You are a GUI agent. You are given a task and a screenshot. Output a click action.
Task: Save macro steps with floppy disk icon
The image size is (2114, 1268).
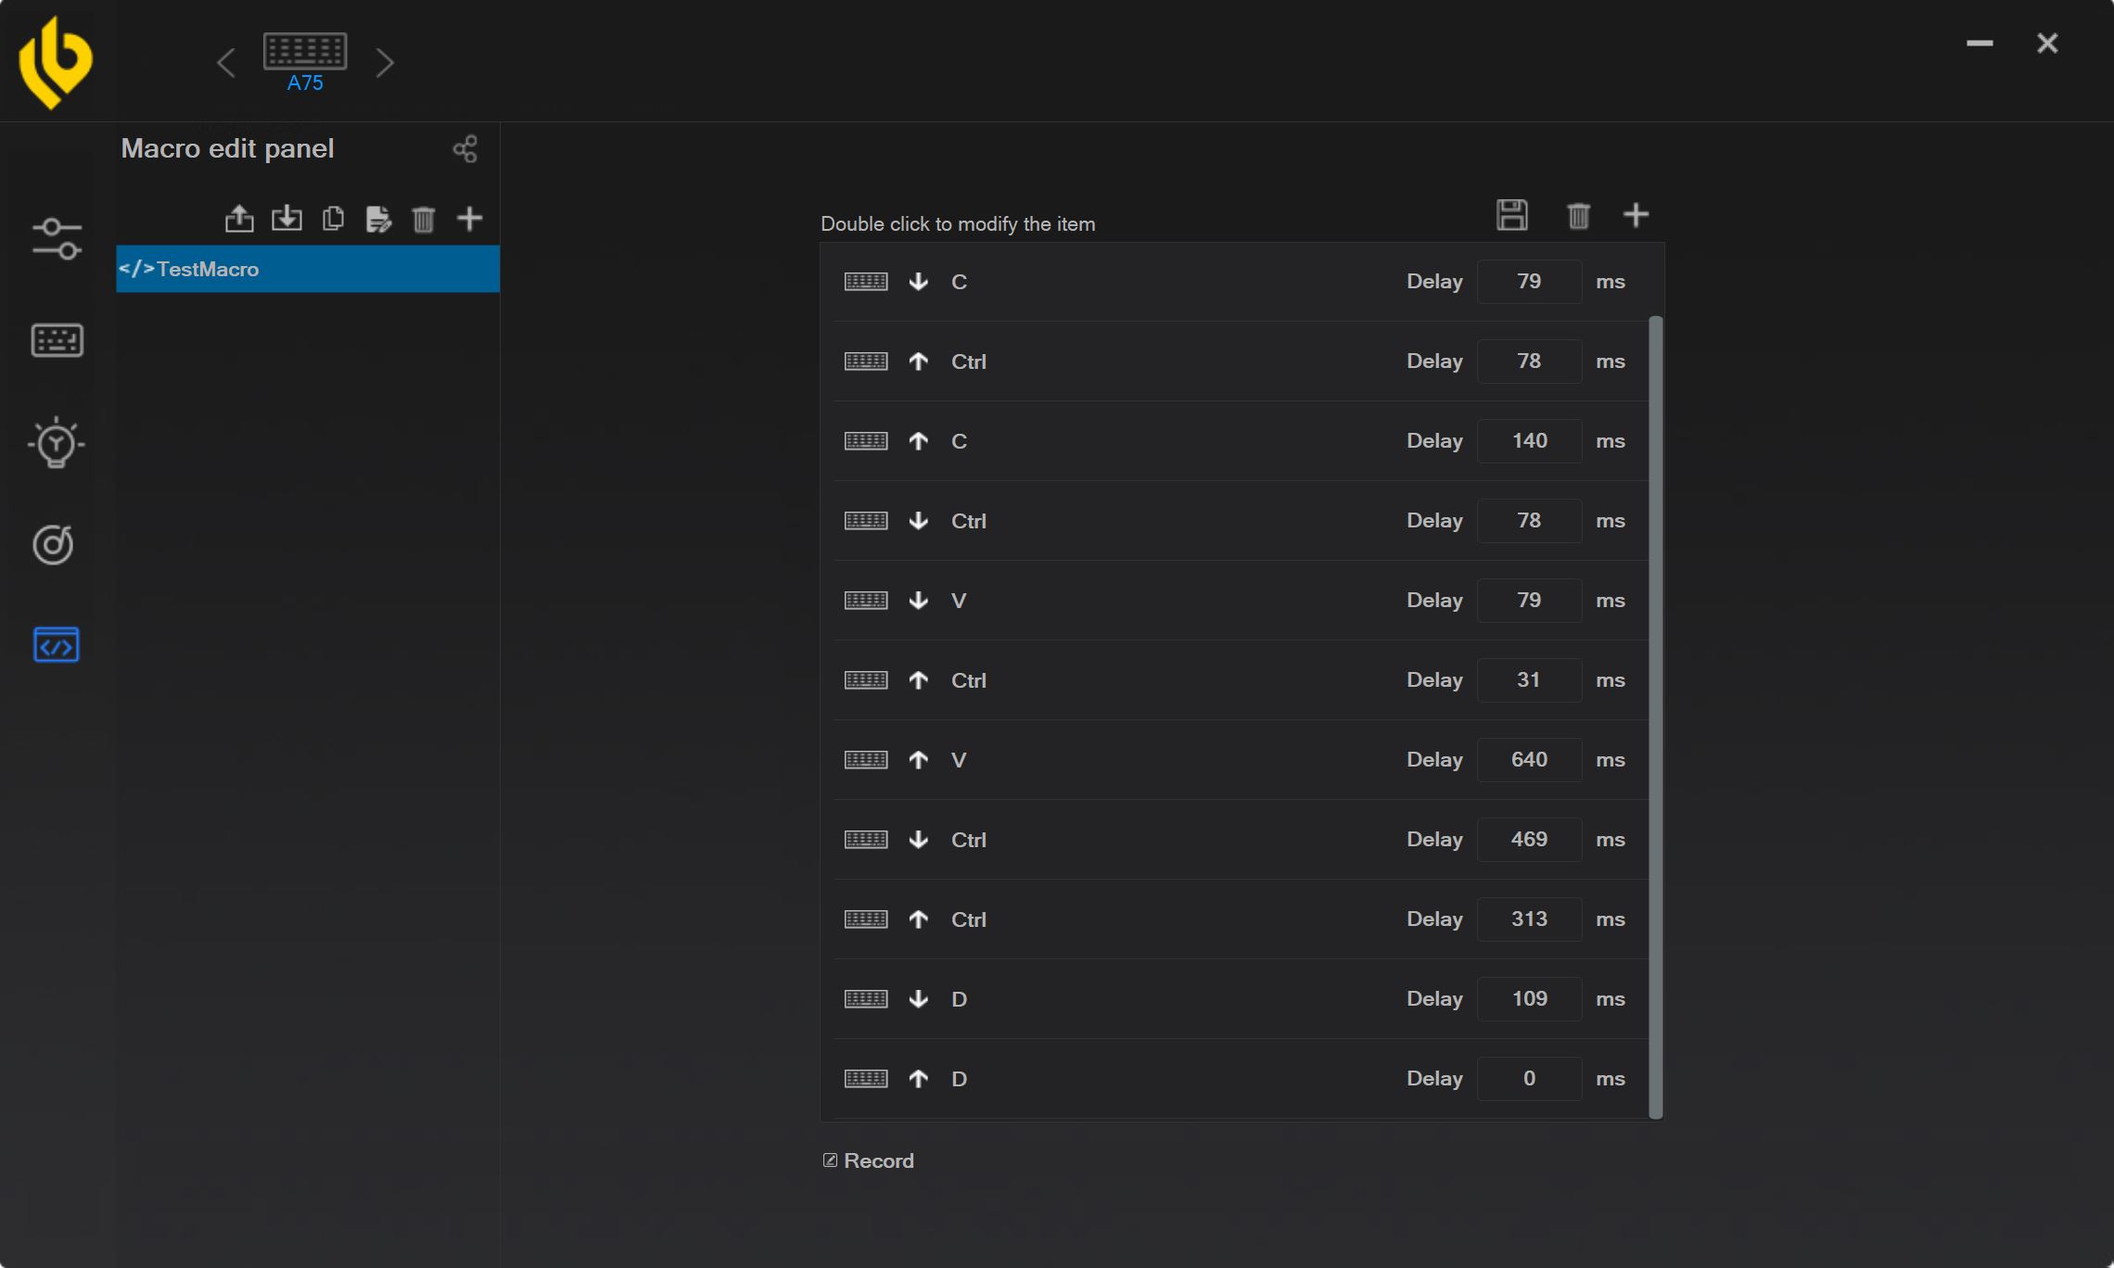(1512, 215)
